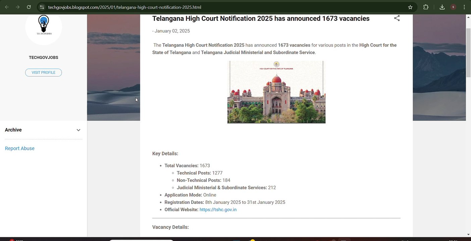Click the 'Application Mode: Online' line

click(190, 195)
